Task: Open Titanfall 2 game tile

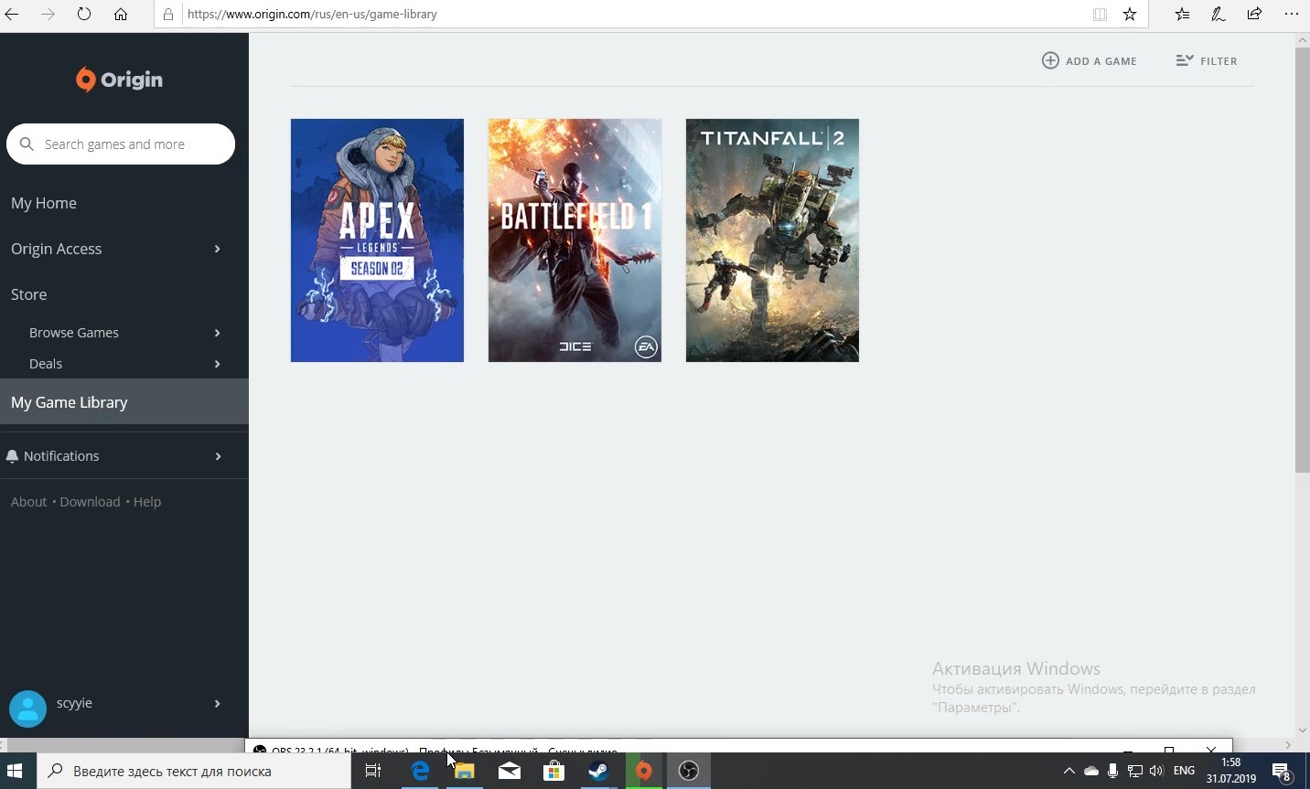Action: [x=772, y=240]
